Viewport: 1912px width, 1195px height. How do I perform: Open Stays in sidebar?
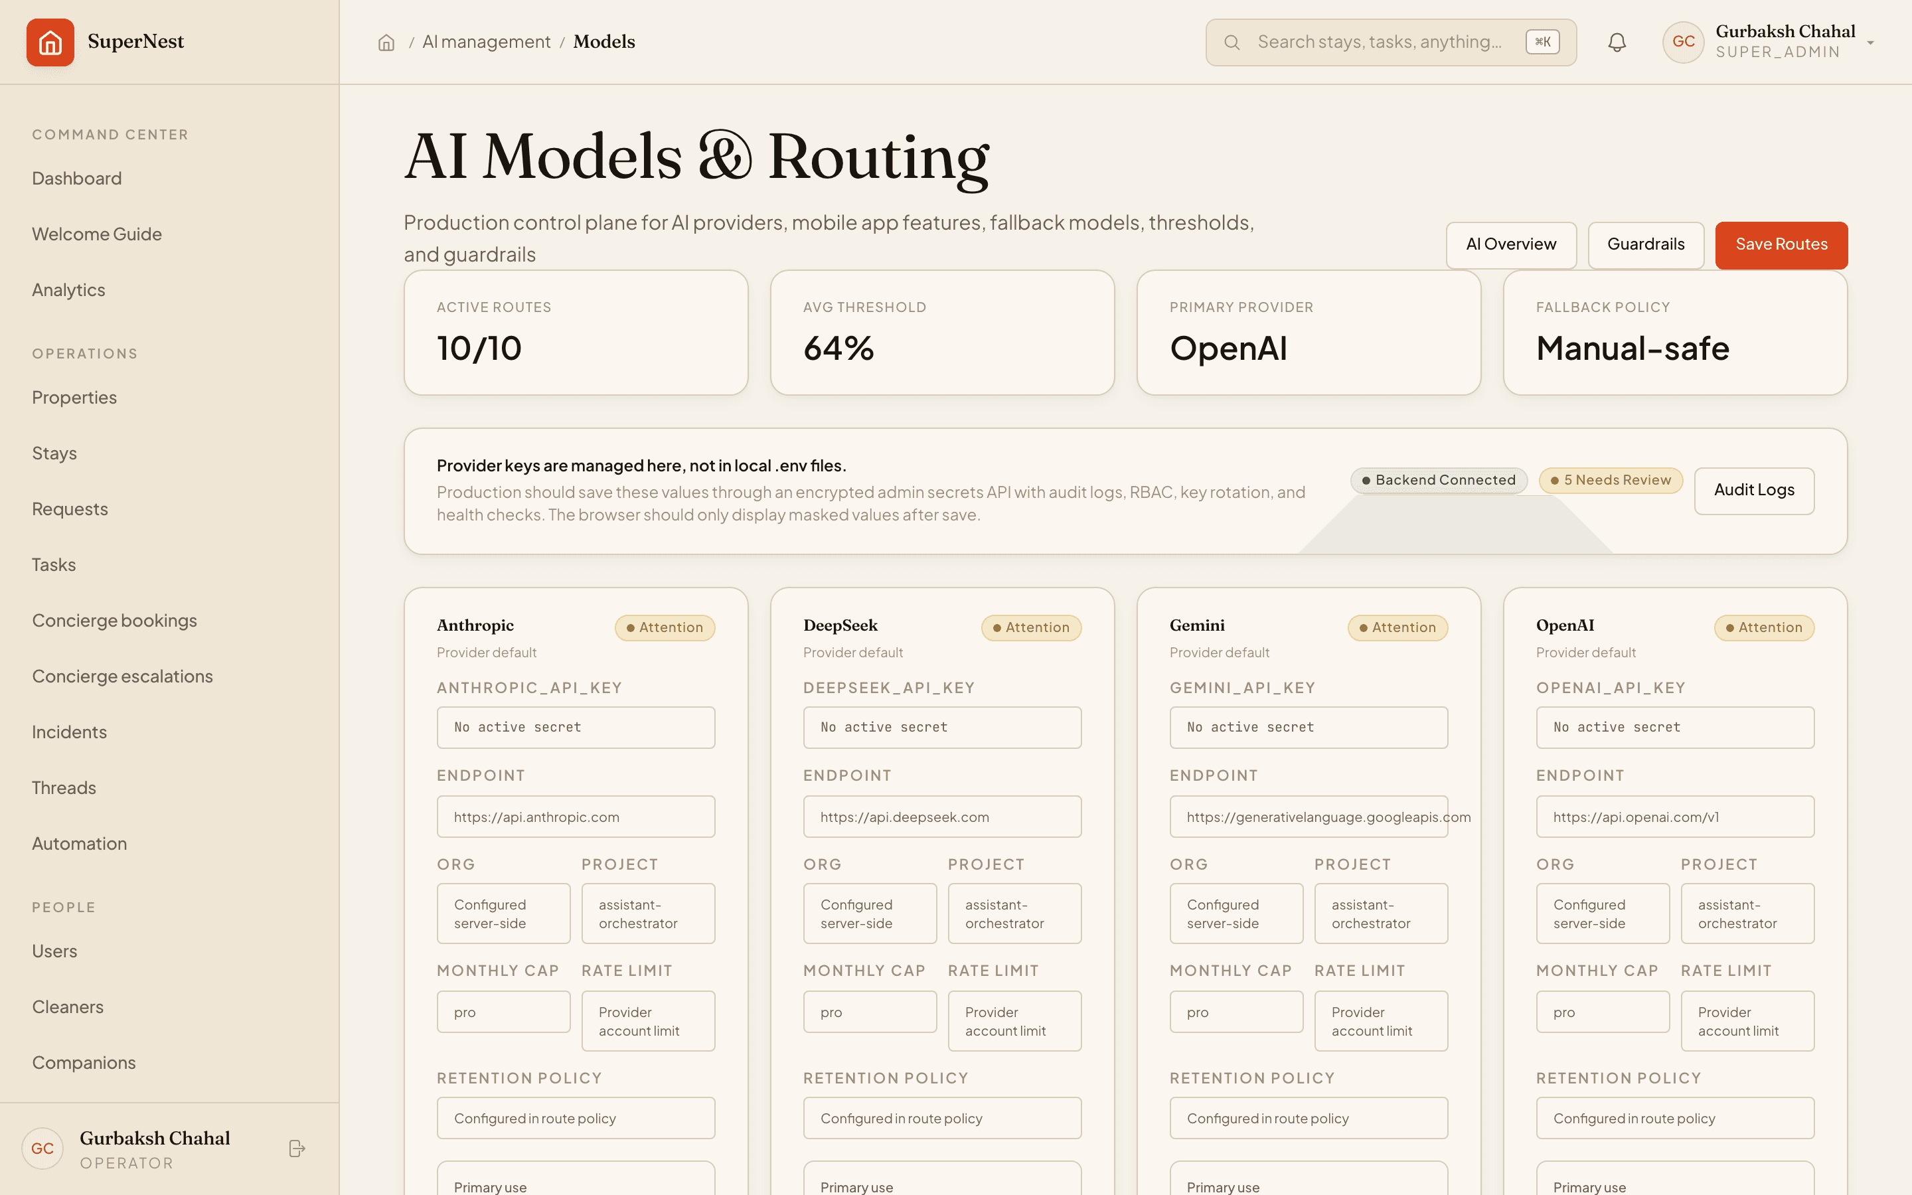click(54, 453)
